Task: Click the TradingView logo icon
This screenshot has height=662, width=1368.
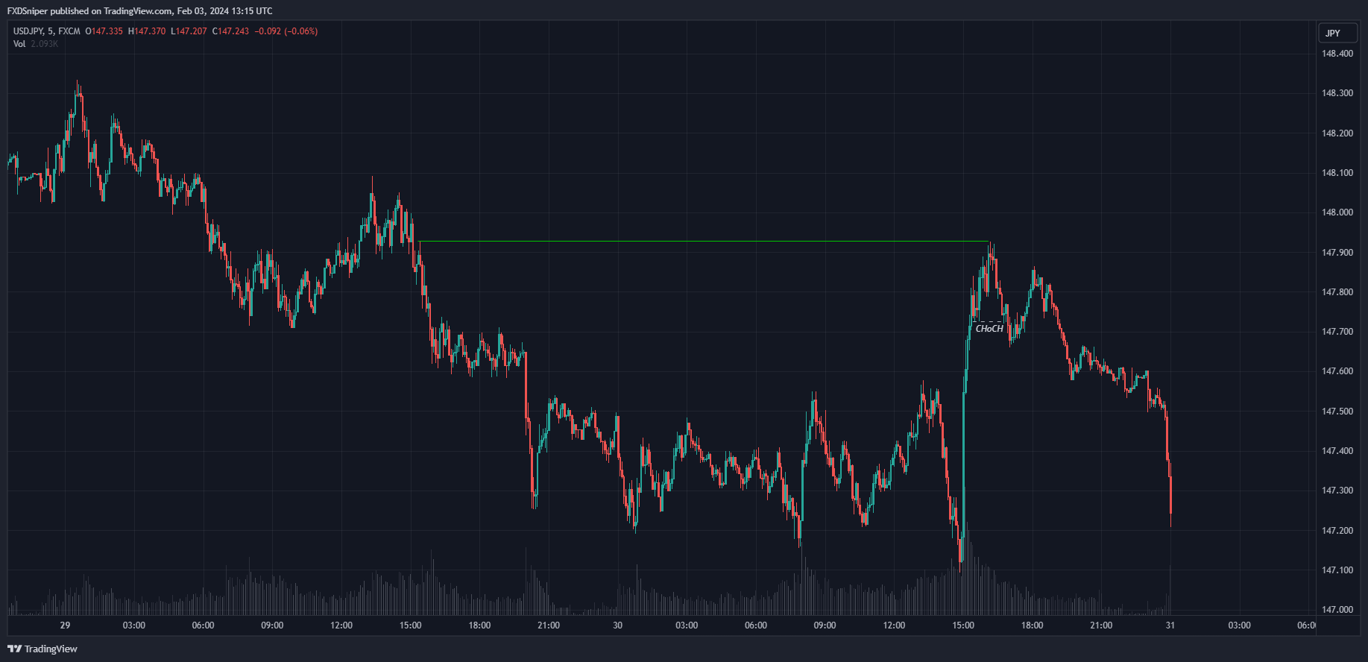Action: (14, 649)
